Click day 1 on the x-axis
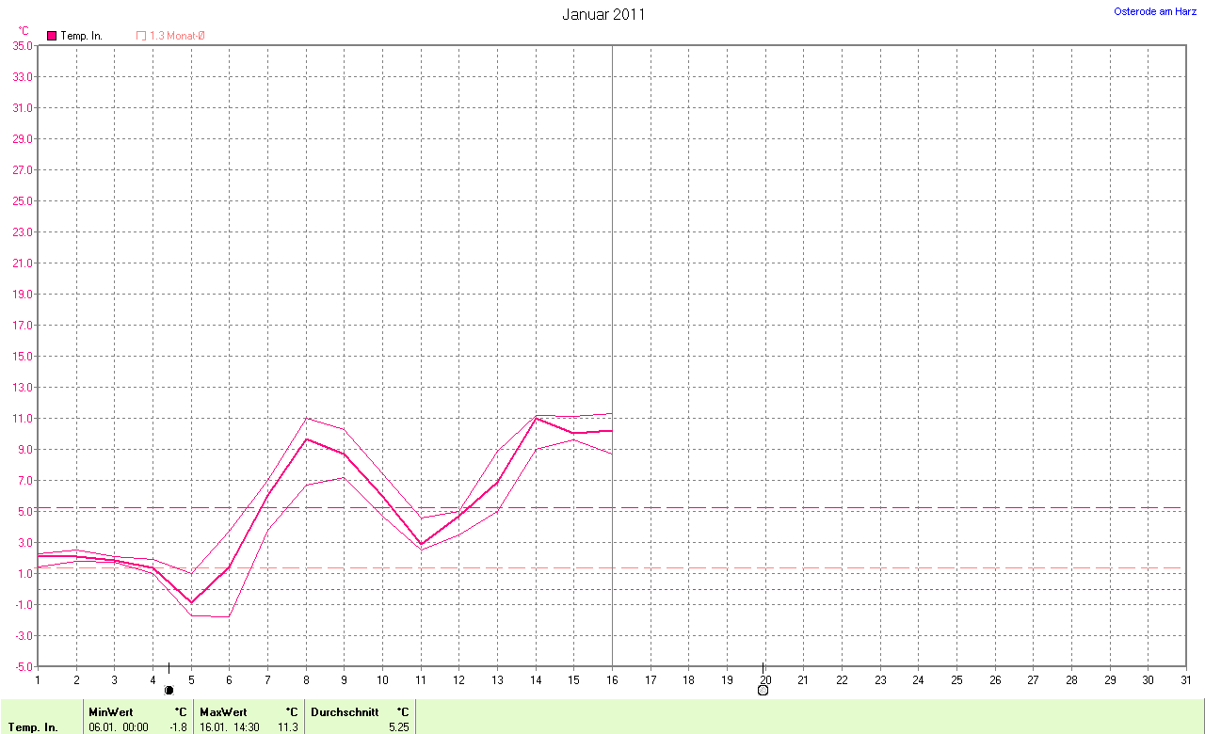 (38, 679)
